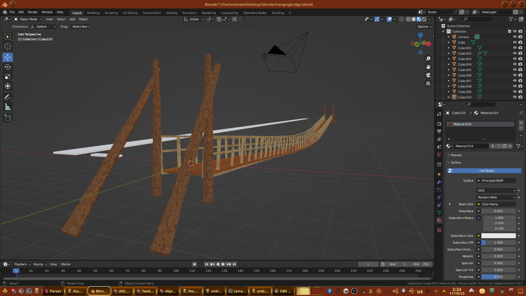Switch to rendered viewport shading
526x296 pixels.
424,19
